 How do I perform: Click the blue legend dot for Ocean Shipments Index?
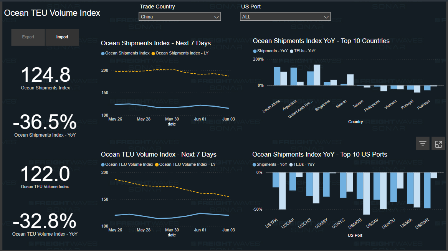tap(102, 53)
